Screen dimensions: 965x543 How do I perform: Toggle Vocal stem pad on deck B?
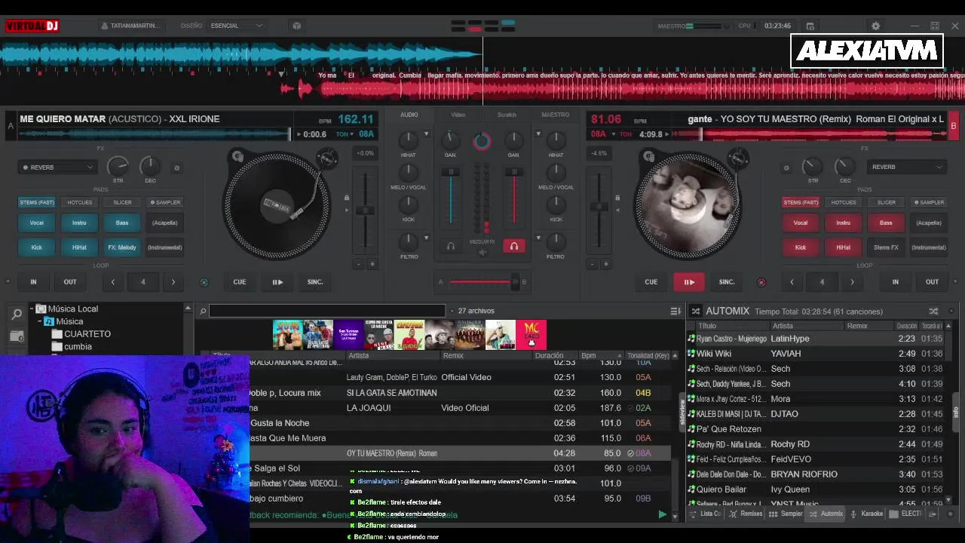(x=801, y=222)
